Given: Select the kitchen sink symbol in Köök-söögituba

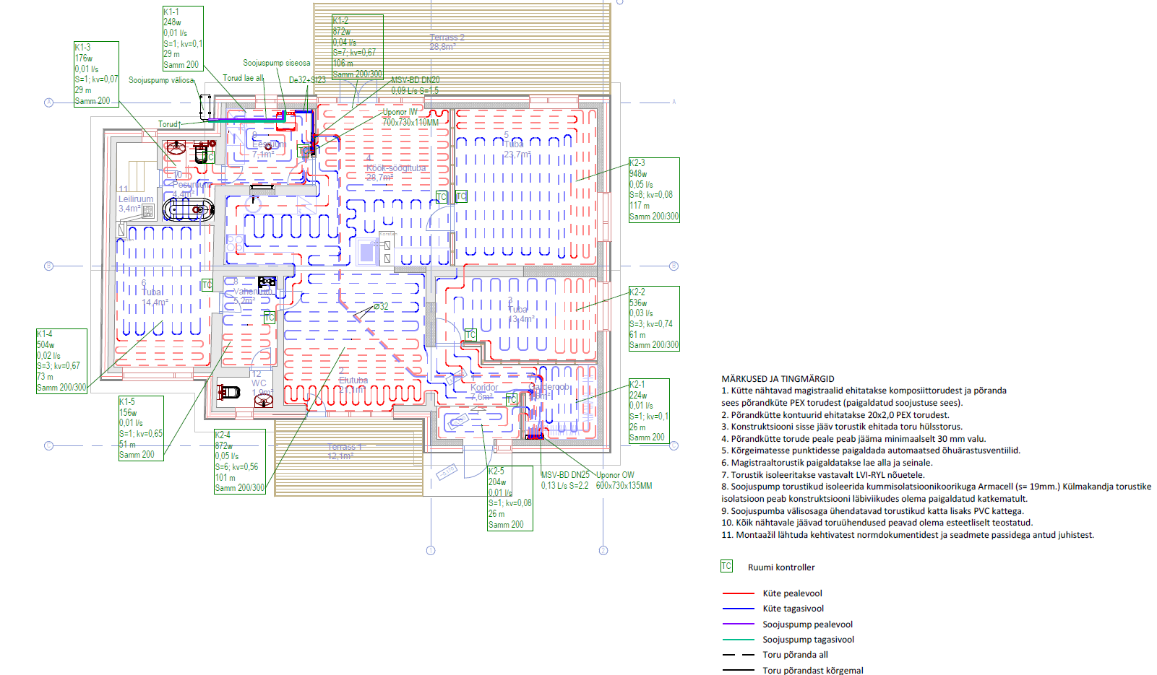Looking at the screenshot, I should 368,252.
